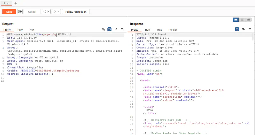Close Repeater tab 1

pos(8,4)
